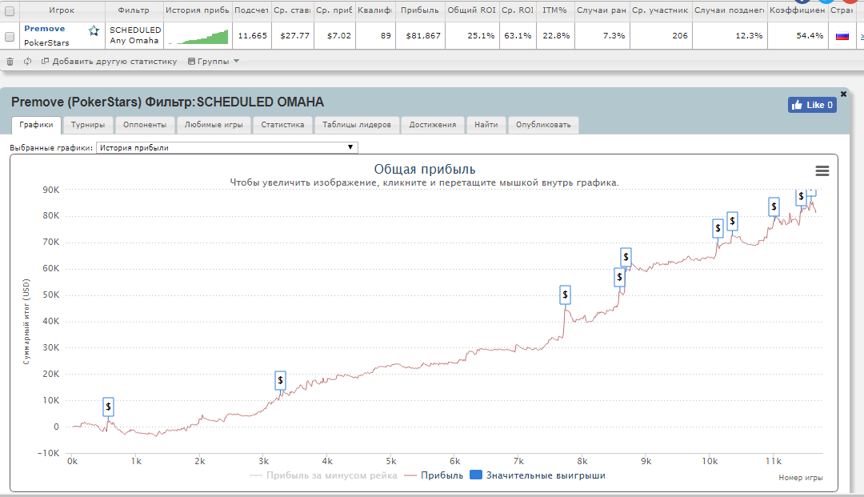The height and width of the screenshot is (497, 864).
Task: Switch to the Таблицы лидеров tab
Action: (357, 125)
